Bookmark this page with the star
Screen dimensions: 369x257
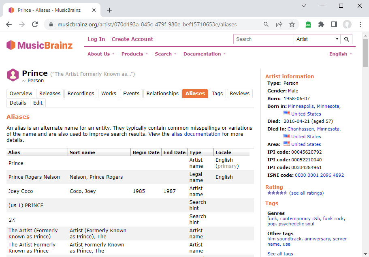292,24
